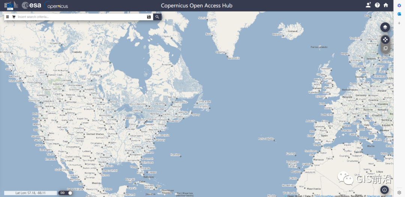Save the search with the floppy icon
The width and height of the screenshot is (405, 197).
click(x=149, y=17)
